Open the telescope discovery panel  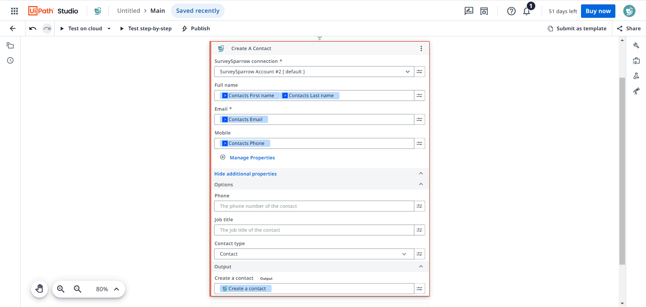[x=636, y=91]
